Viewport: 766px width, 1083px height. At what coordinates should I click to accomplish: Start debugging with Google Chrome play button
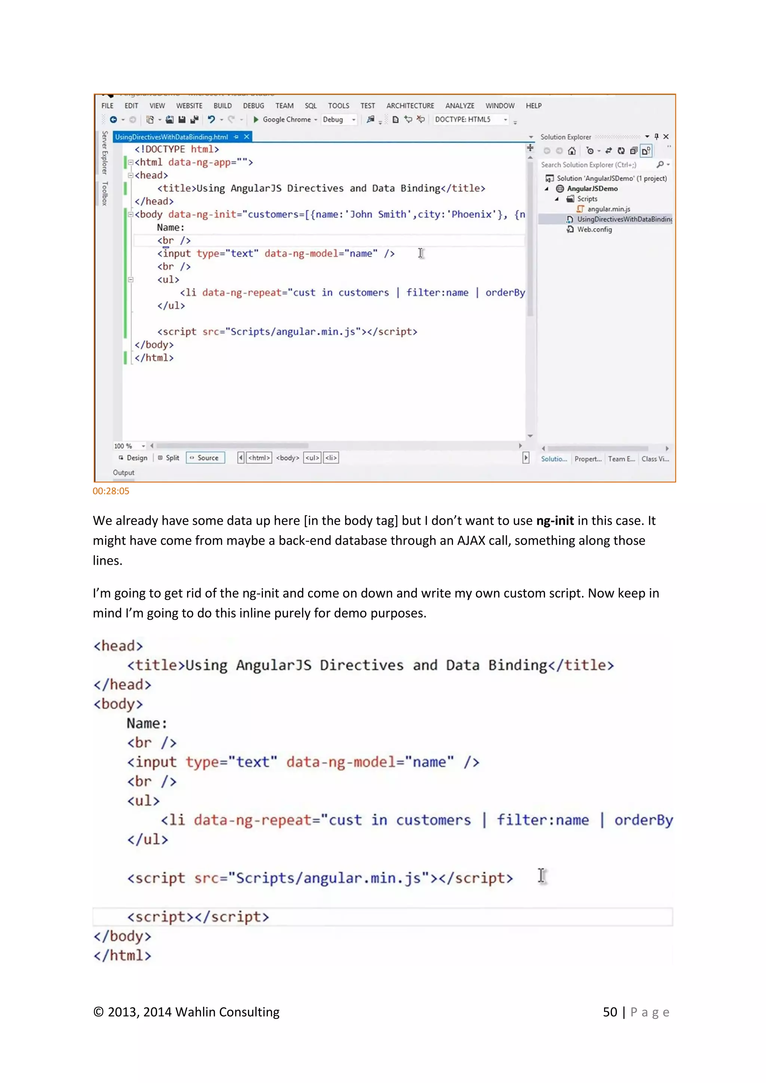(x=256, y=120)
